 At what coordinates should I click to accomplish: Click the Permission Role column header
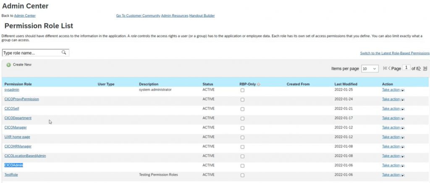[x=18, y=84]
